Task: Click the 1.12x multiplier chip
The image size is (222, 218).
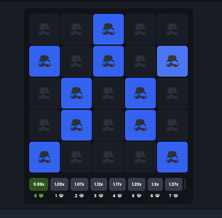Action: [99, 184]
